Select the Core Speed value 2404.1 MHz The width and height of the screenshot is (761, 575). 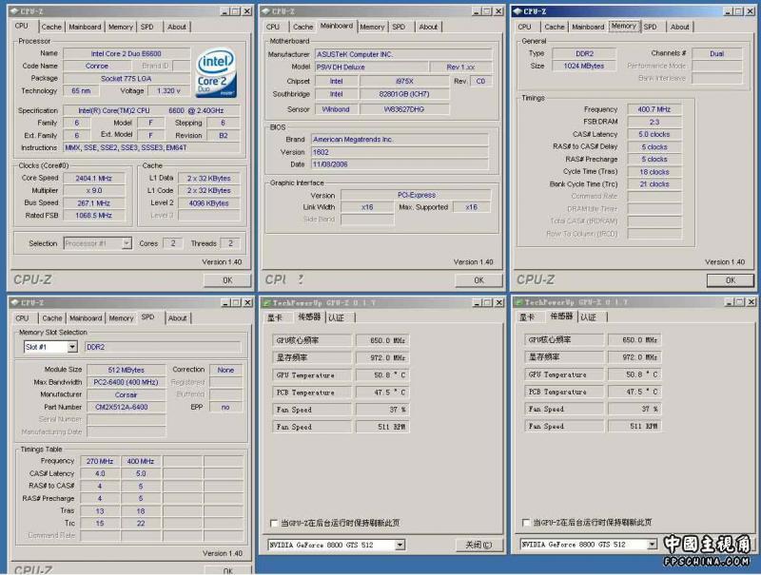93,179
